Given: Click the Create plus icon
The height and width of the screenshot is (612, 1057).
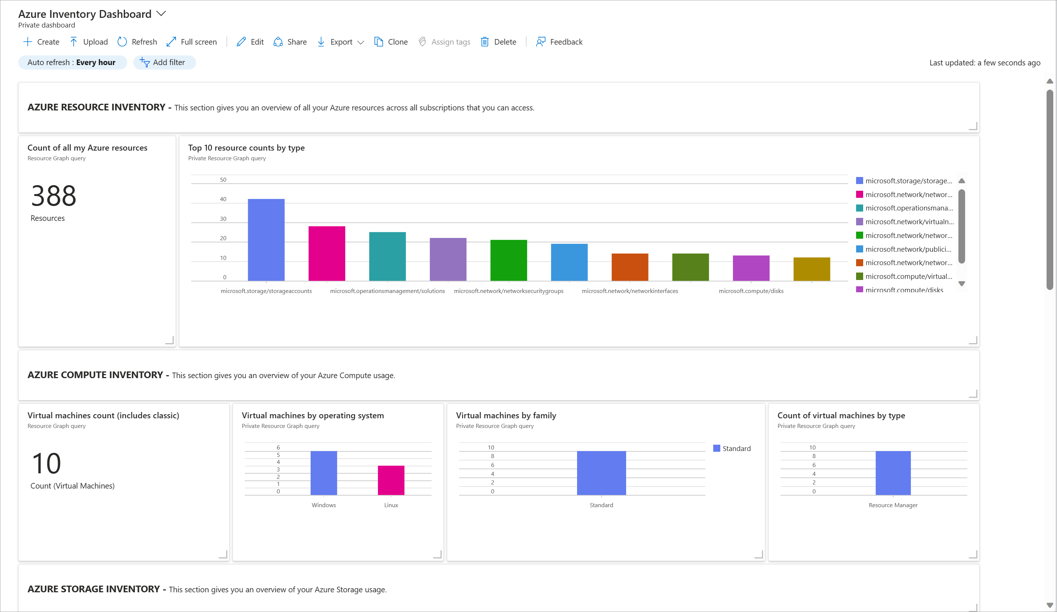Looking at the screenshot, I should (27, 42).
